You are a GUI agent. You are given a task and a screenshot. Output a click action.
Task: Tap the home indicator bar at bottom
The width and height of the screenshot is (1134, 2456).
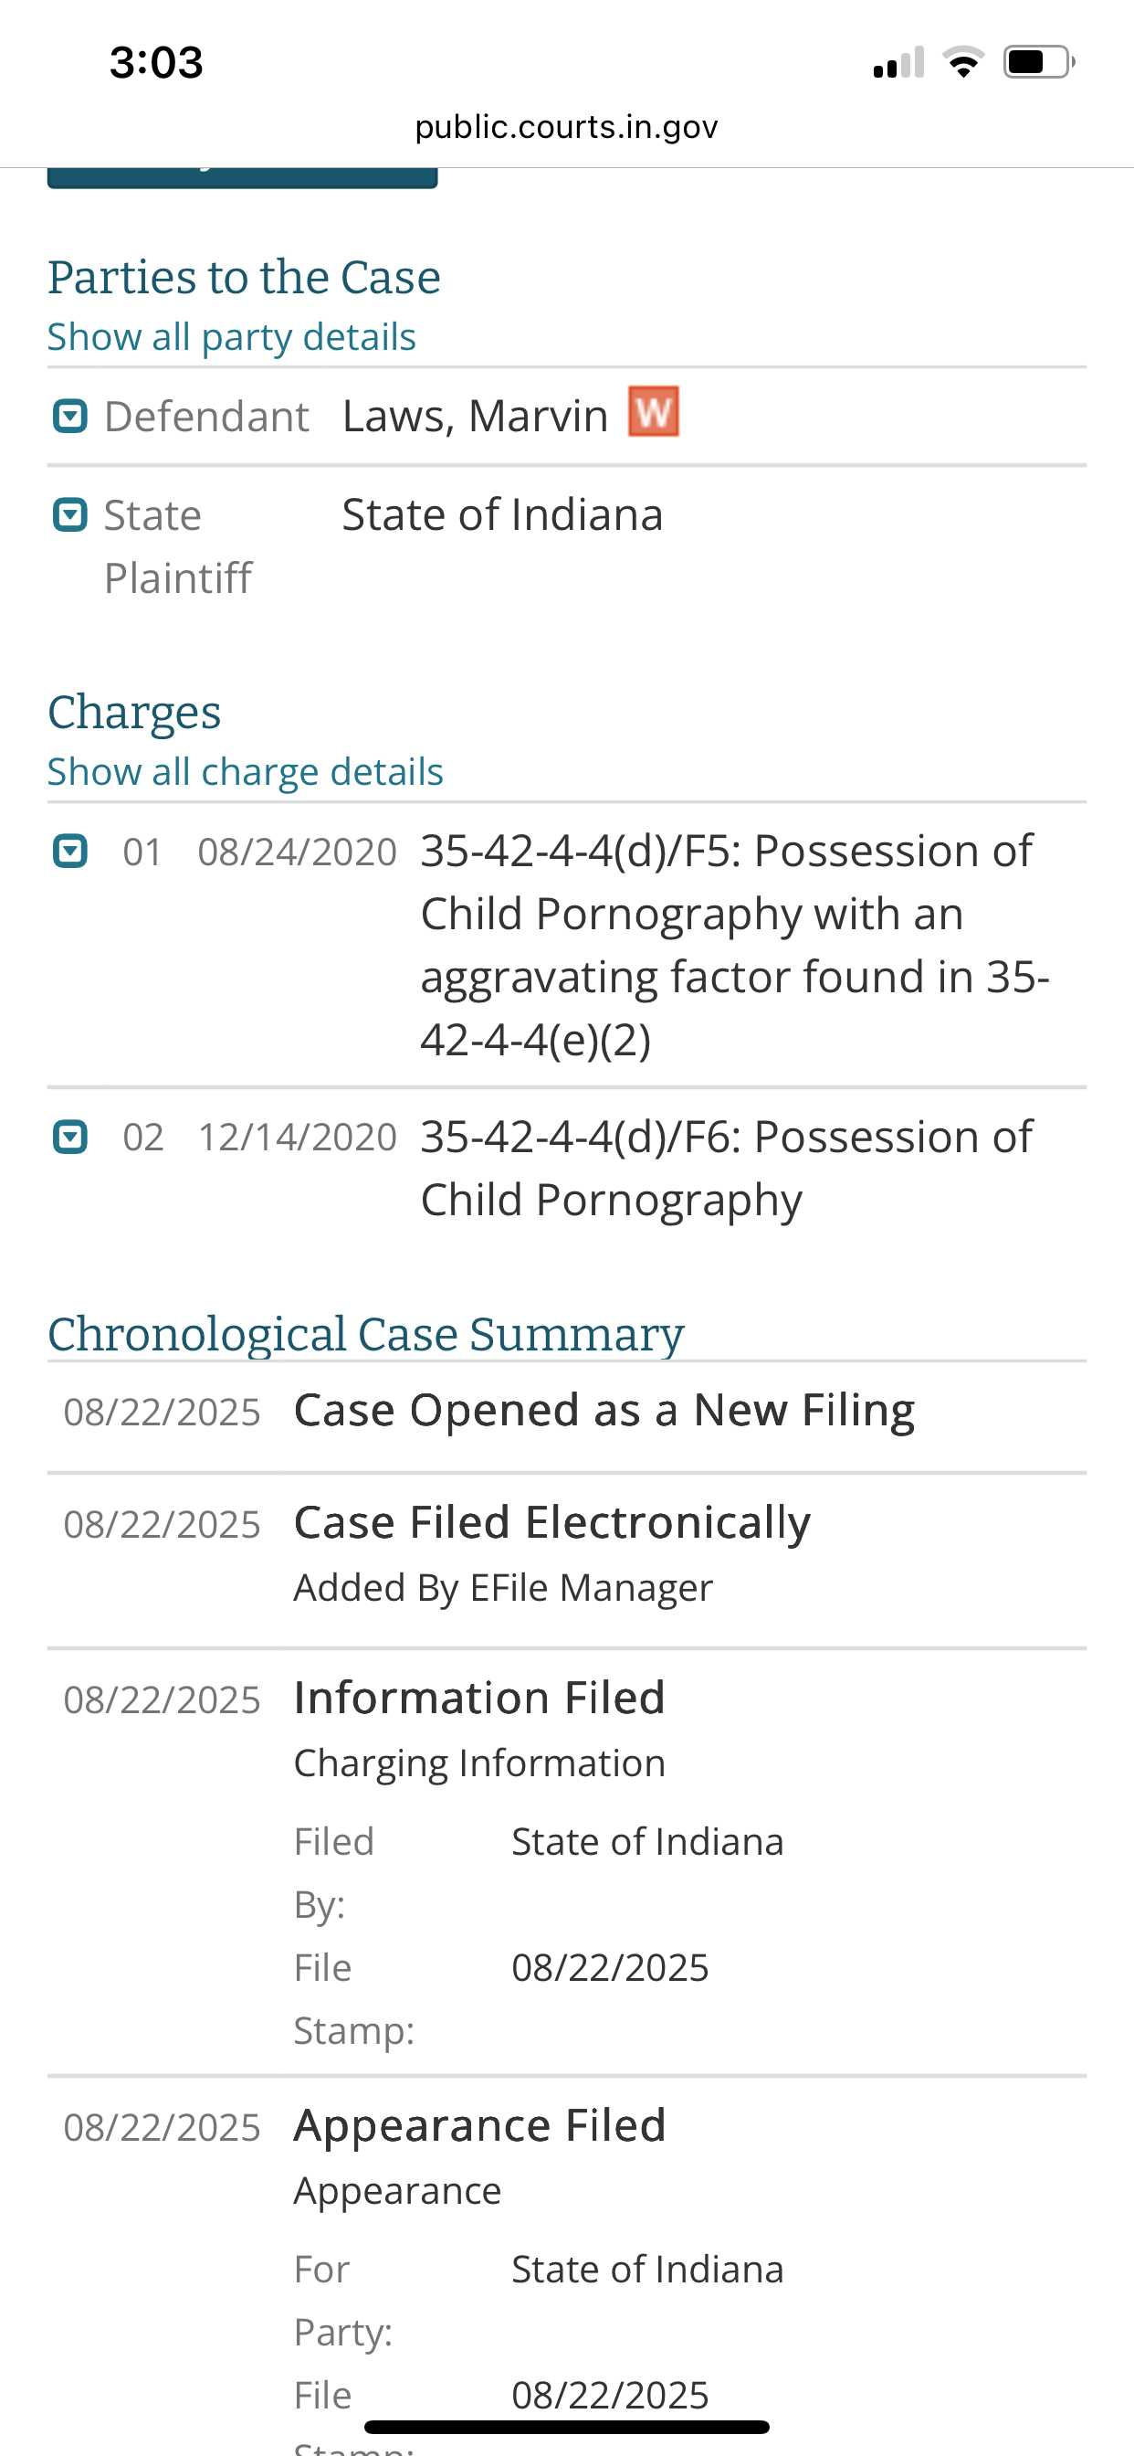point(567,2427)
